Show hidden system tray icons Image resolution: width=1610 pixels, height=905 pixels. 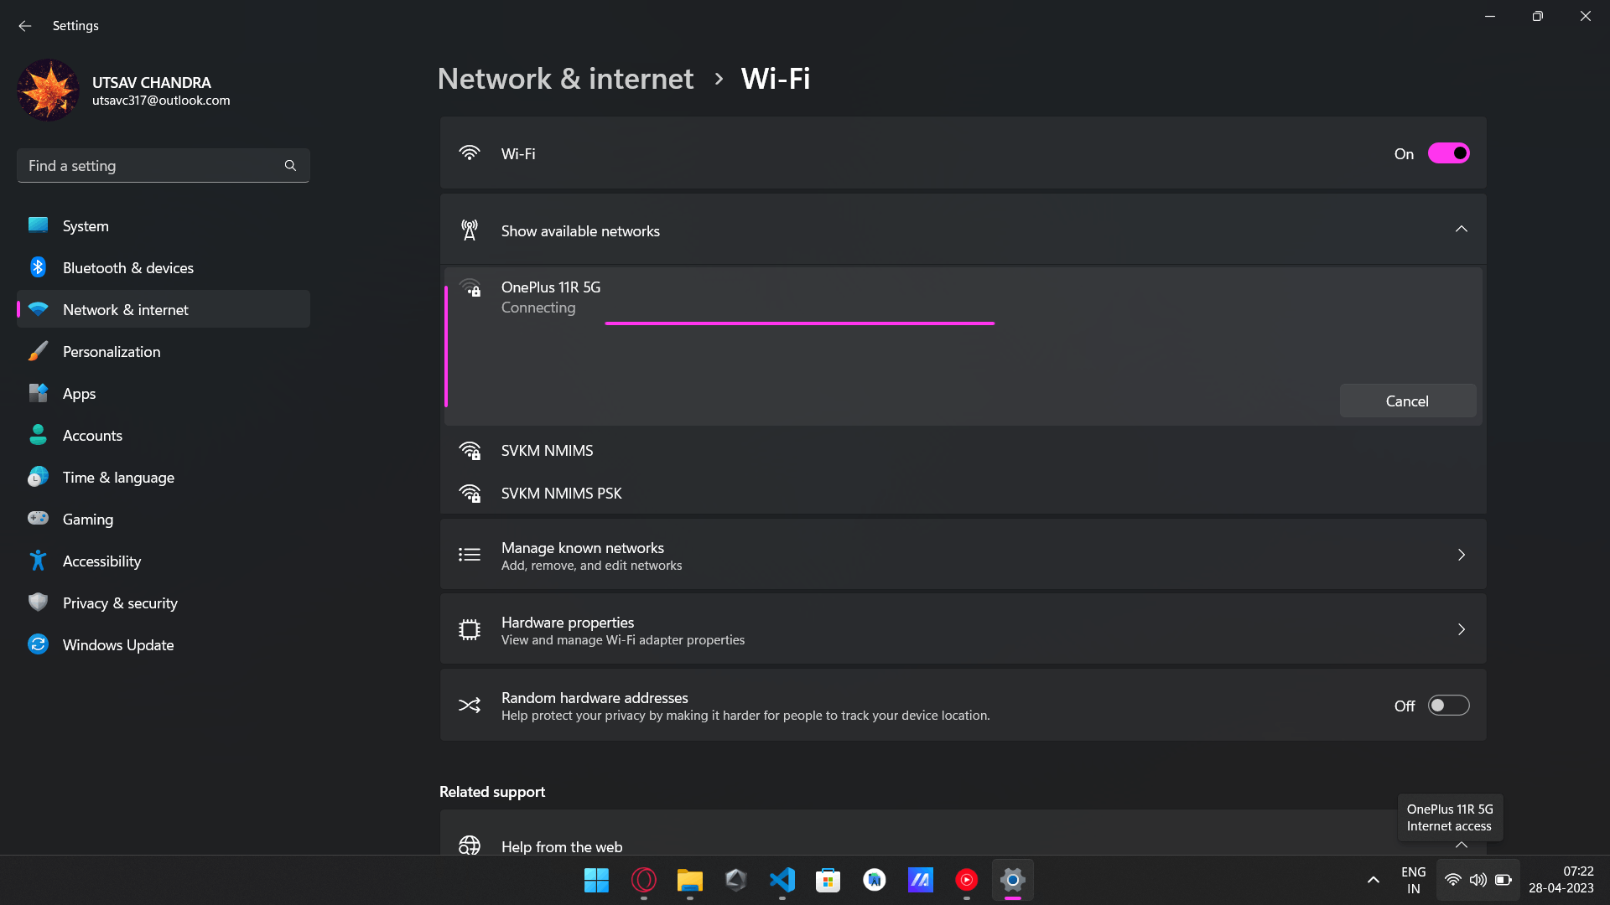click(1373, 880)
